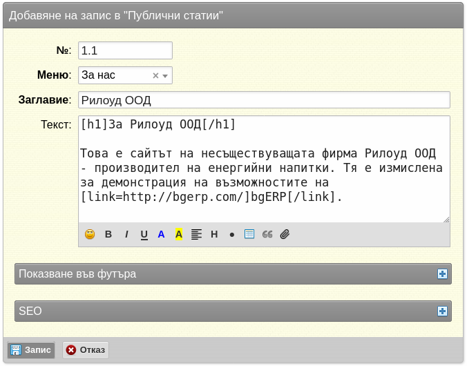The width and height of the screenshot is (467, 366).
Task: Cancel the form with Отказ button
Action: 86,350
